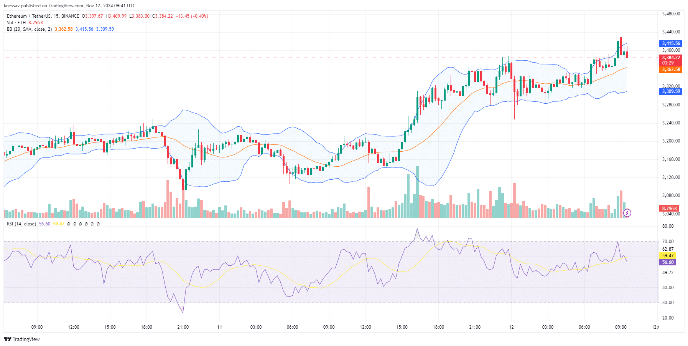The height and width of the screenshot is (346, 688).
Task: Click the yellow 59.47 RSI axis tag
Action: tap(668, 256)
